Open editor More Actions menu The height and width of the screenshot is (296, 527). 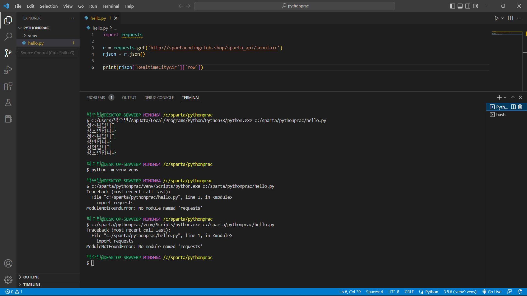(519, 18)
